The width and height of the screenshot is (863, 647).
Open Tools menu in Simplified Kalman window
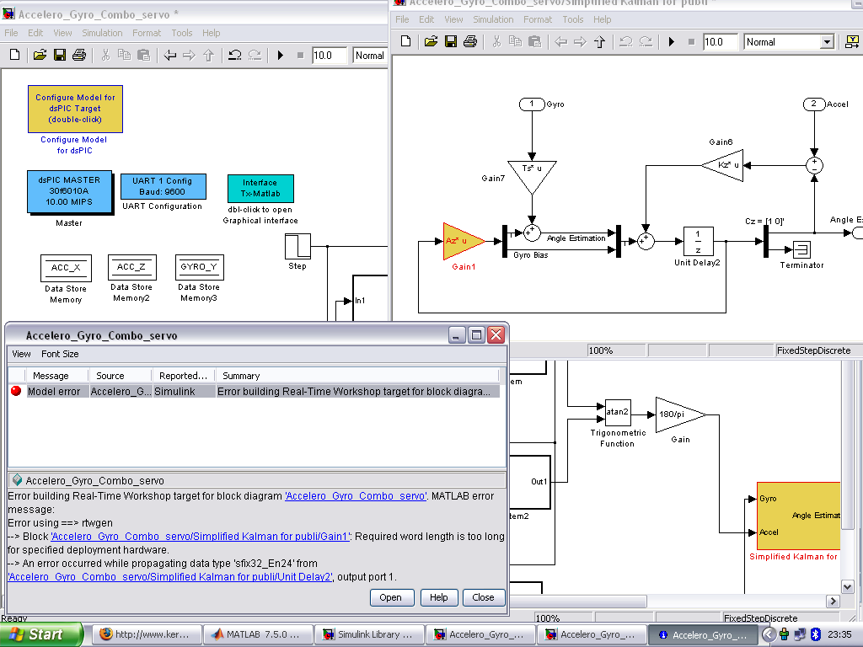coord(572,19)
